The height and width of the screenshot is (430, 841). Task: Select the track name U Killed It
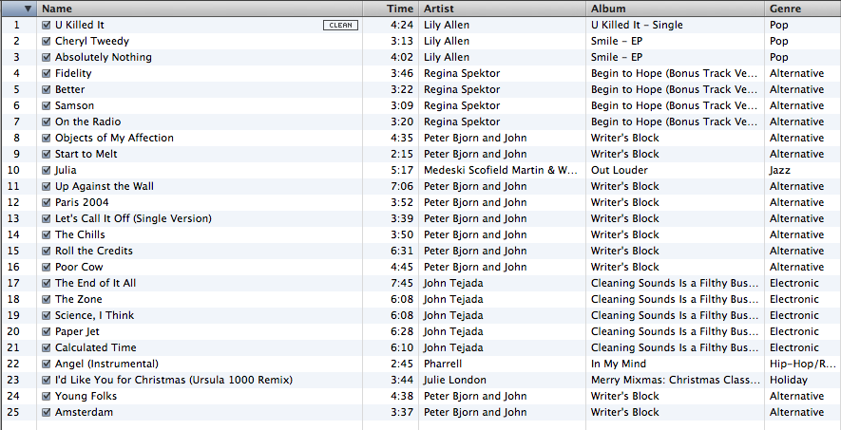click(81, 25)
